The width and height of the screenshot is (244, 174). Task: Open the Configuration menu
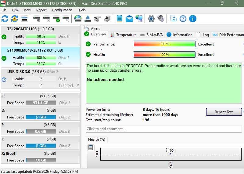[x=62, y=10]
